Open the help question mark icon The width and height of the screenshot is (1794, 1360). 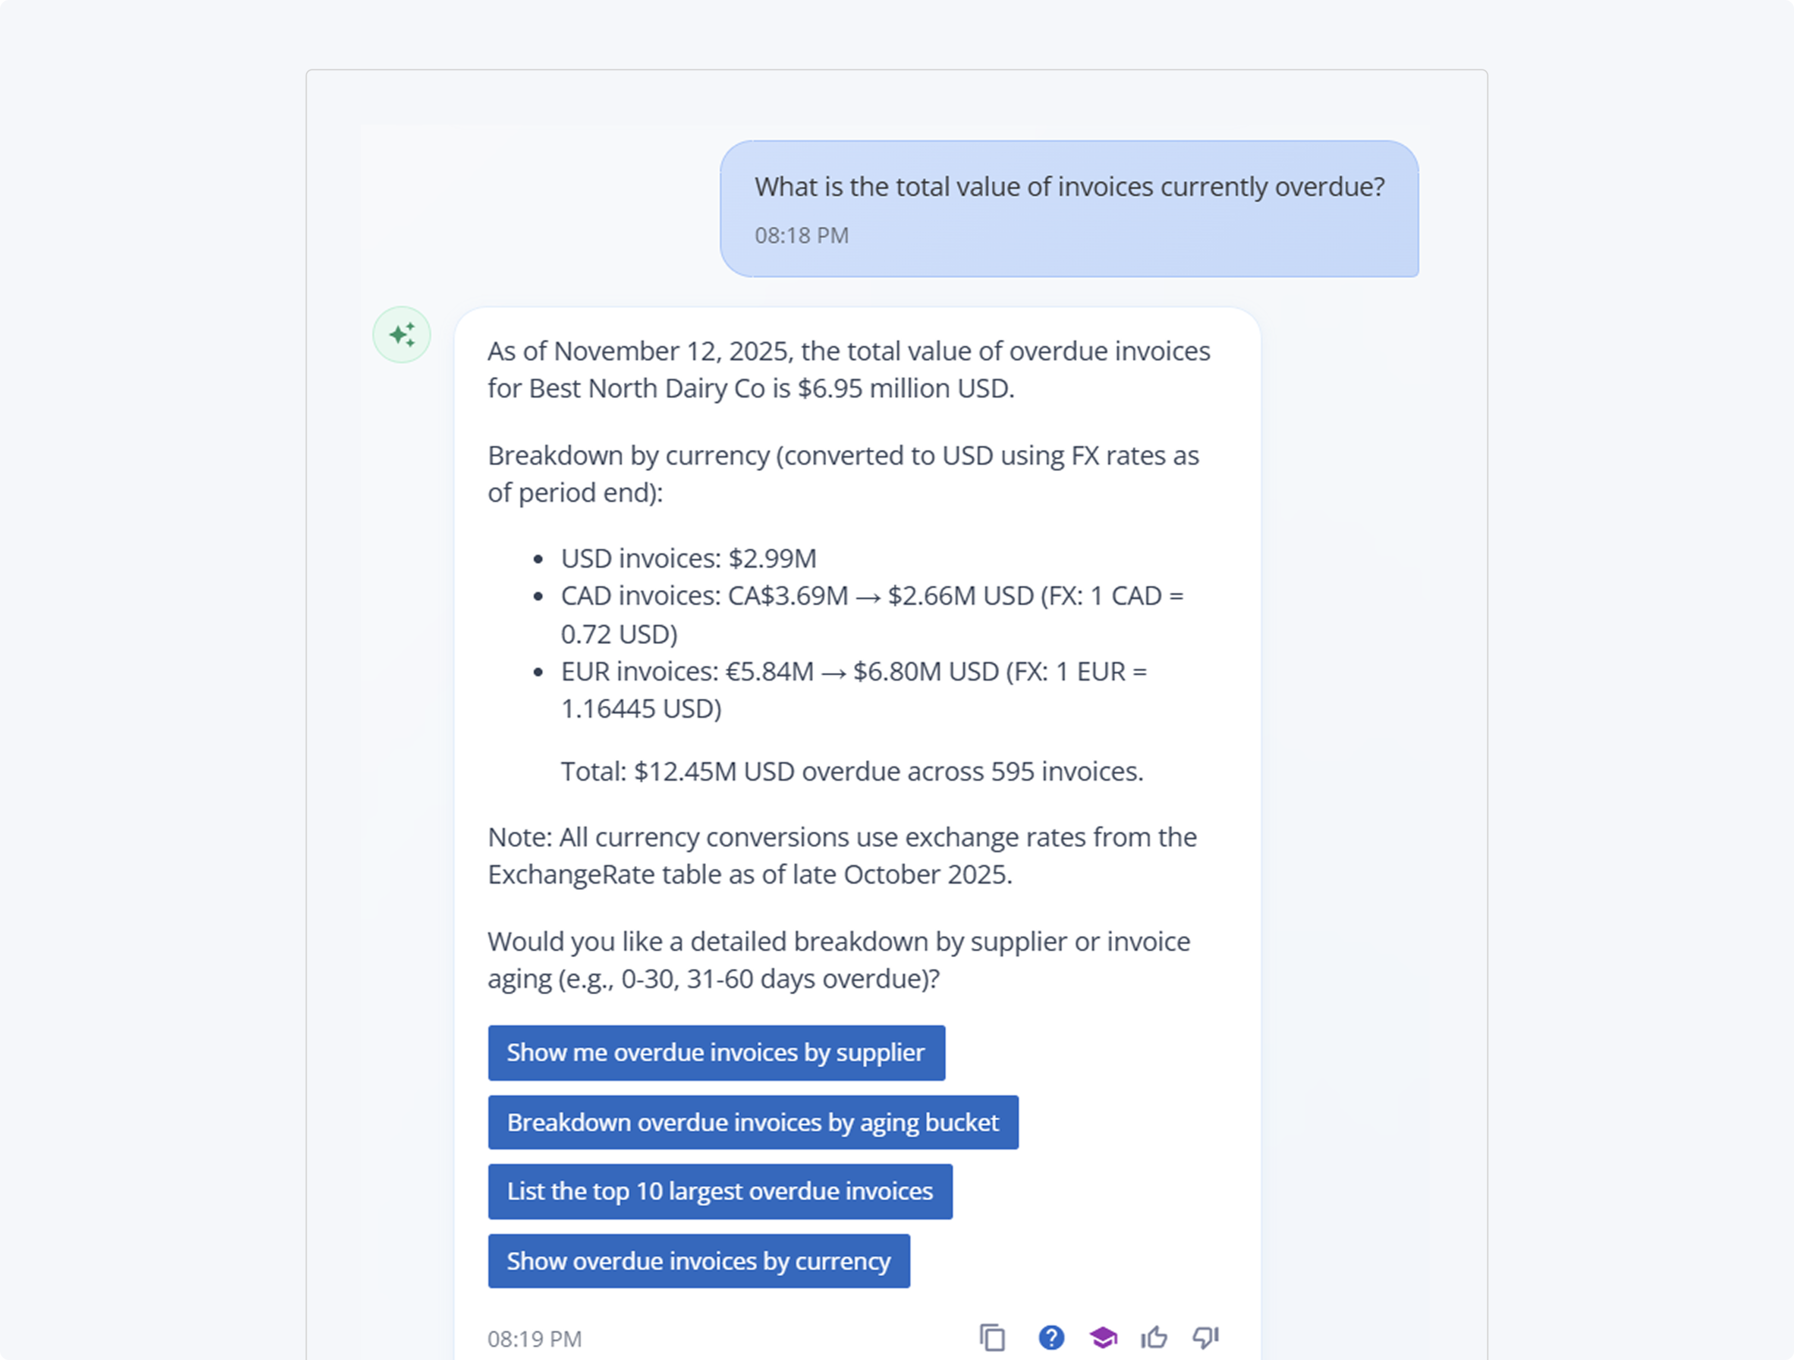click(1051, 1337)
